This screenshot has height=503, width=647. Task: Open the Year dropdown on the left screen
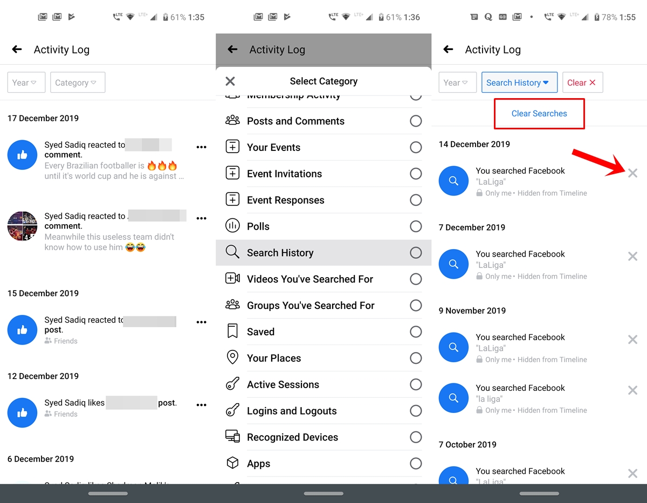(x=26, y=82)
